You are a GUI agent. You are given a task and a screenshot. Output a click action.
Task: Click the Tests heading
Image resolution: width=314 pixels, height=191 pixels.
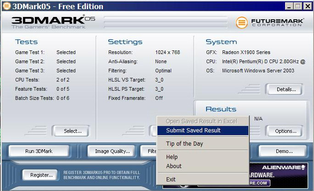[x=26, y=42]
